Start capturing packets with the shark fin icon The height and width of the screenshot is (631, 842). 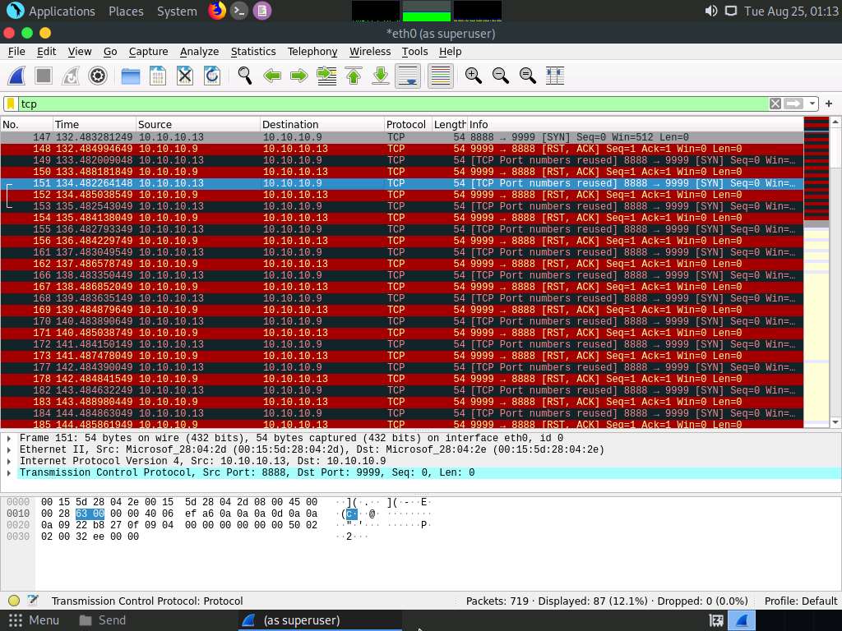[16, 76]
